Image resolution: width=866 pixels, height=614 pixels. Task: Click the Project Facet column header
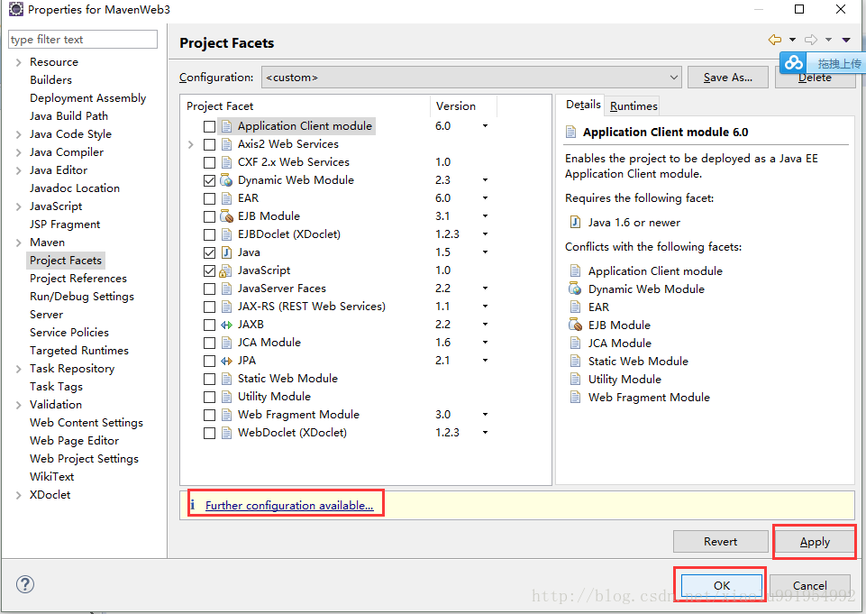(305, 105)
